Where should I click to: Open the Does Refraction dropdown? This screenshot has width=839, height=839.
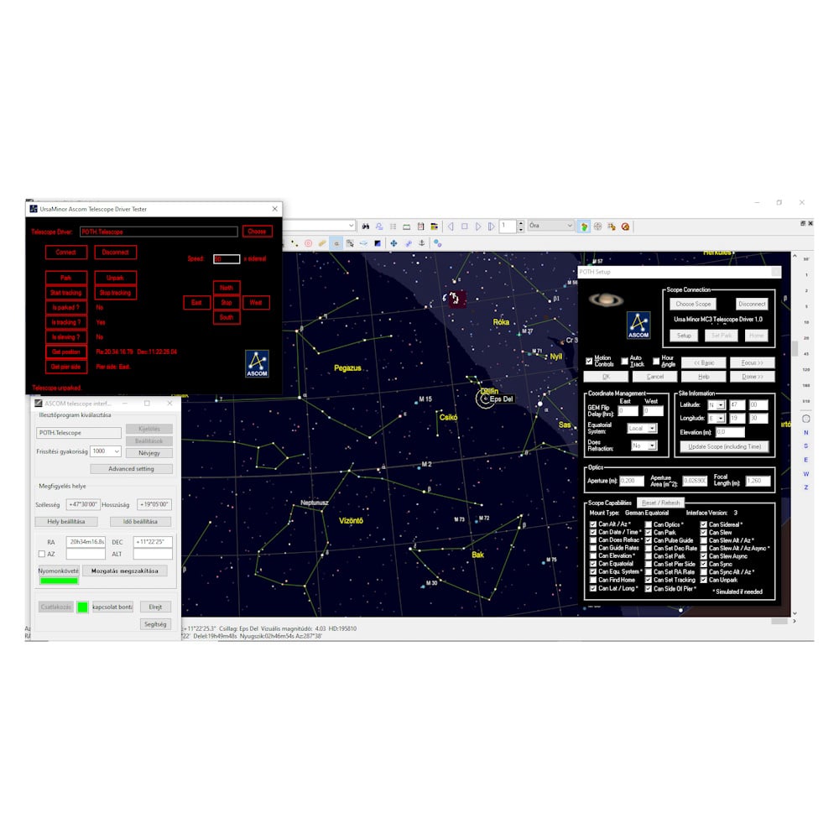coord(644,446)
